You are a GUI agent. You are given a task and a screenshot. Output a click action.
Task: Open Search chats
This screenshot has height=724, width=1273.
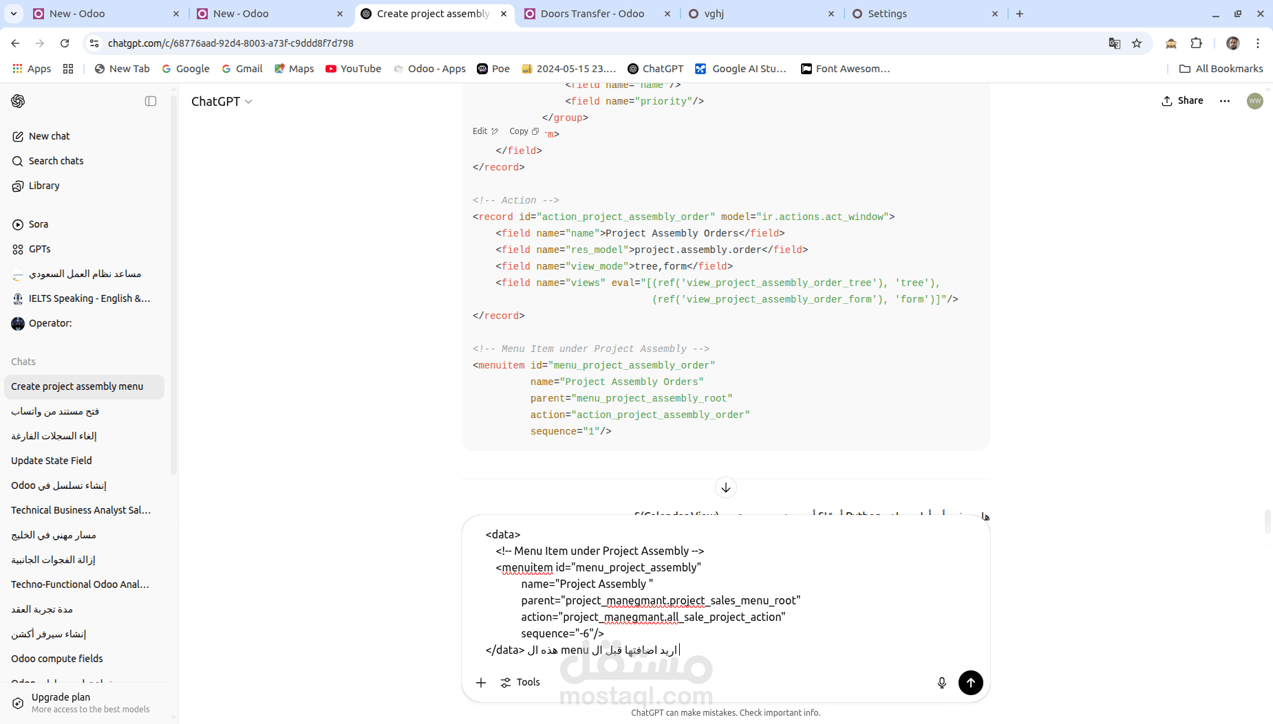pyautogui.click(x=84, y=161)
